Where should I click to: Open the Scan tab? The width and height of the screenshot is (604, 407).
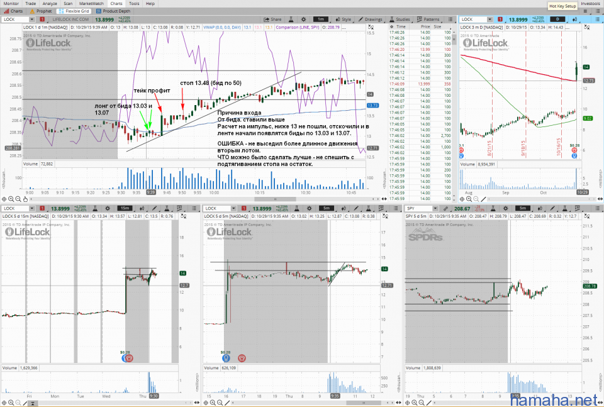68,4
